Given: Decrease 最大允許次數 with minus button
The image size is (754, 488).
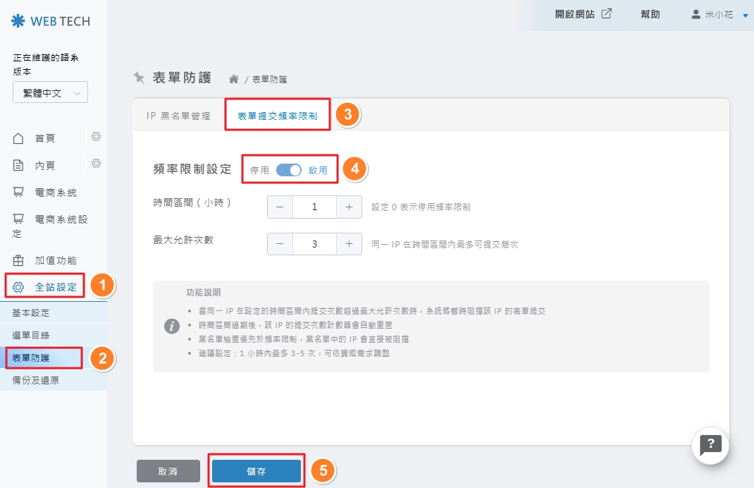Looking at the screenshot, I should tap(280, 244).
